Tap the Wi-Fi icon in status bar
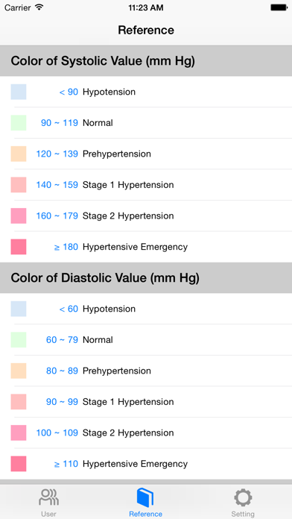Viewport: 292px width, 519px height. (x=39, y=7)
